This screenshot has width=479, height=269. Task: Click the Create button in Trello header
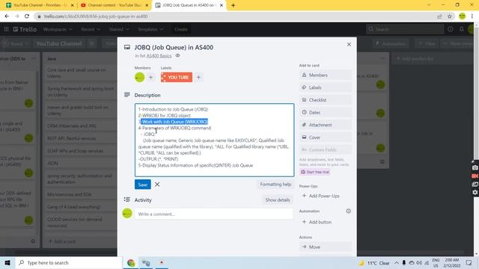click(181, 29)
